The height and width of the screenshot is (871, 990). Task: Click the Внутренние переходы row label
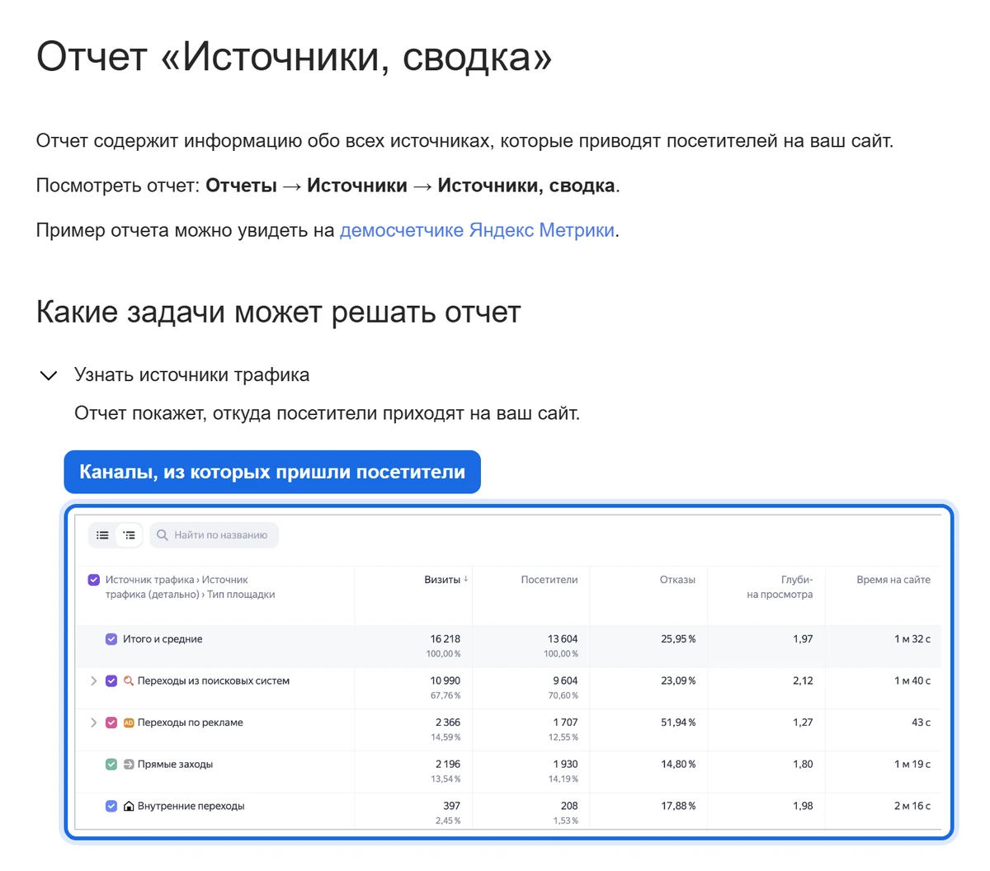pos(191,806)
